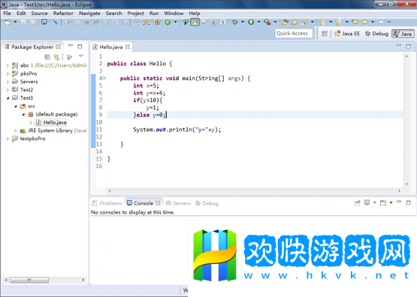Click the Pin Console icon
This screenshot has width=417, height=297.
coord(357,202)
